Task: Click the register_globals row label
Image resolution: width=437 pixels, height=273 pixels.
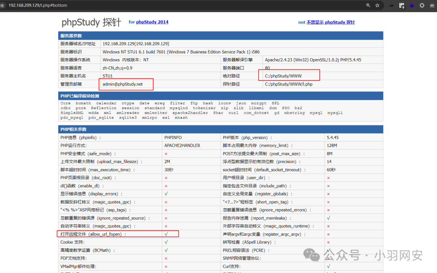Action: (x=257, y=194)
